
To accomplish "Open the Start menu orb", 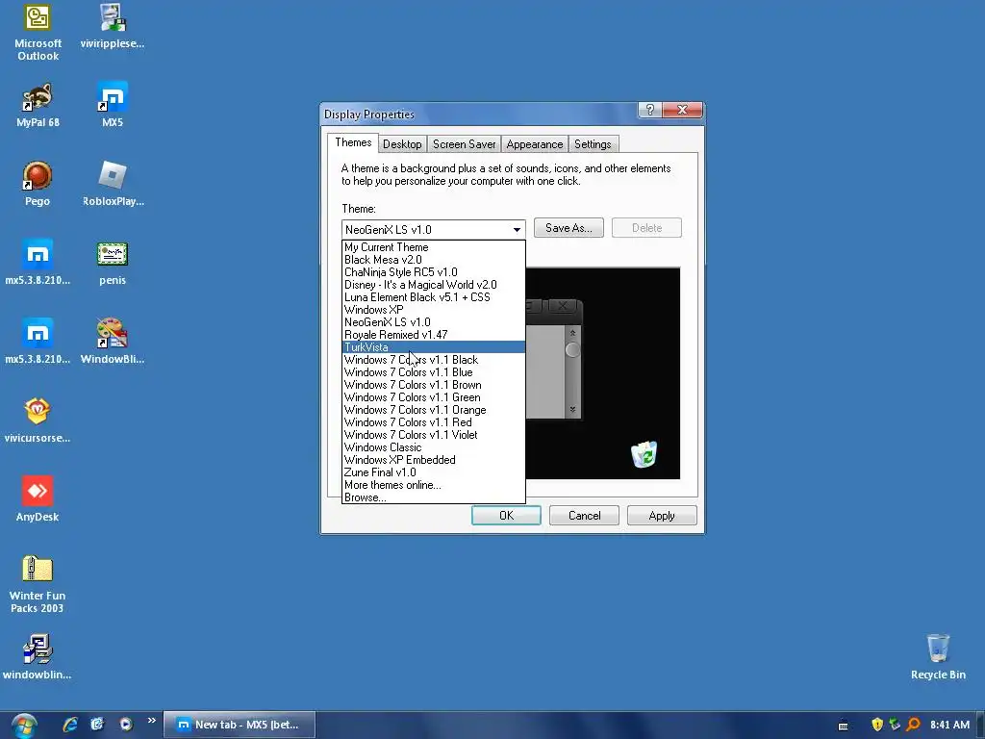I will [x=24, y=726].
